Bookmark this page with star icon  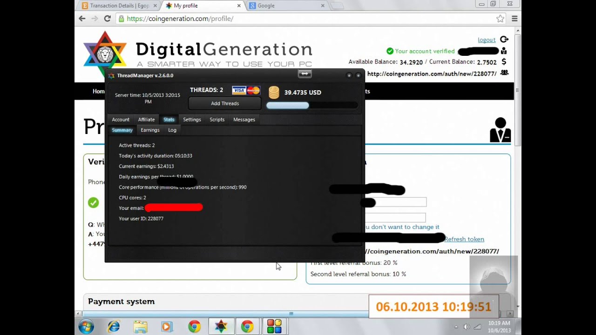[500, 19]
